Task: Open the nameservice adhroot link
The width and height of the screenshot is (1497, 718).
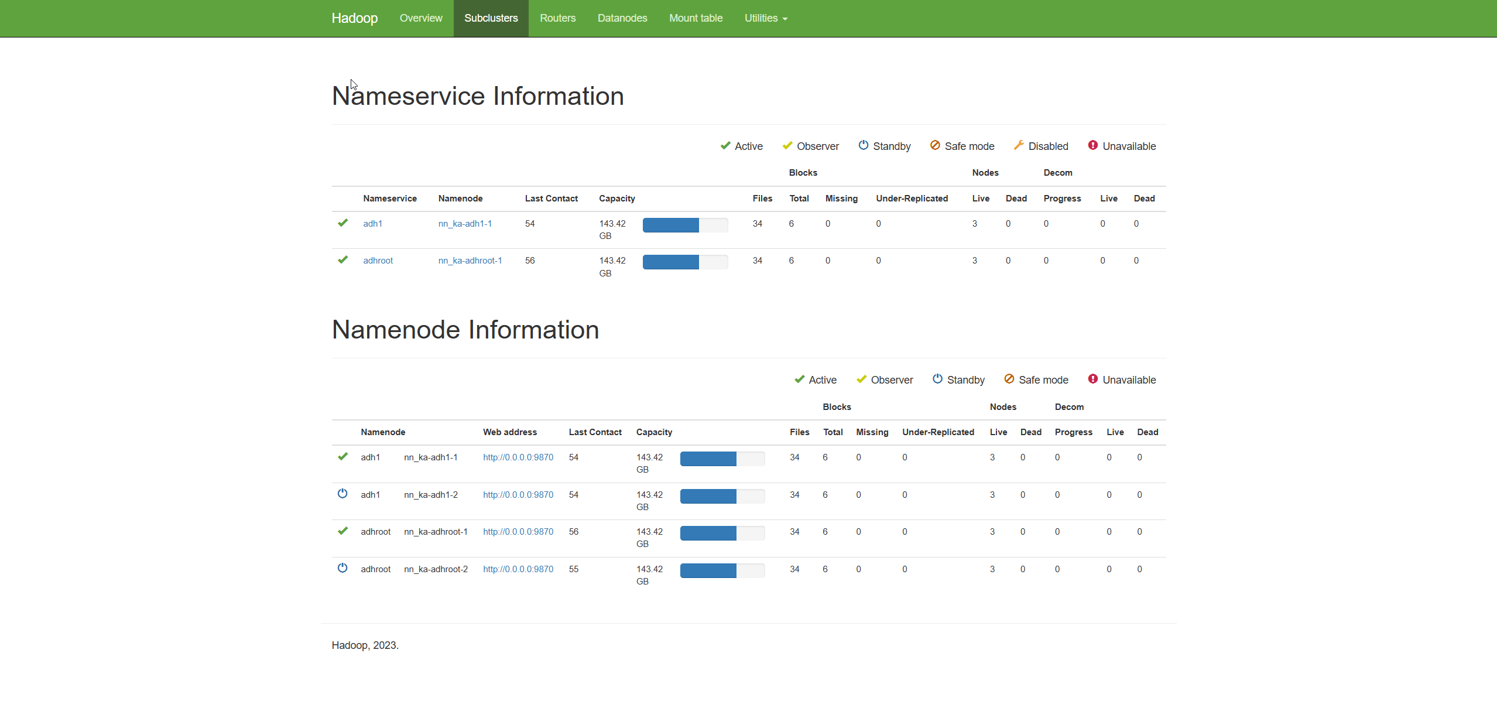Action: [x=378, y=260]
